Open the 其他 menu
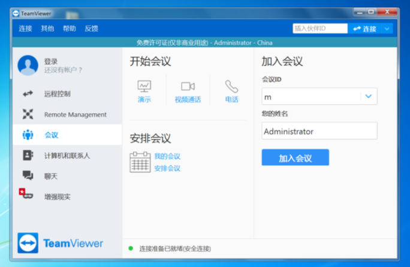Screen dimensions: 410x267 point(47,28)
